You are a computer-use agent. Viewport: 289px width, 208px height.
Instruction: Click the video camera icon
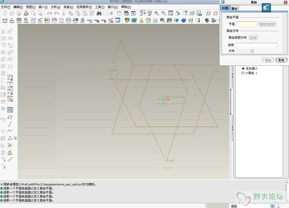(x=214, y=20)
